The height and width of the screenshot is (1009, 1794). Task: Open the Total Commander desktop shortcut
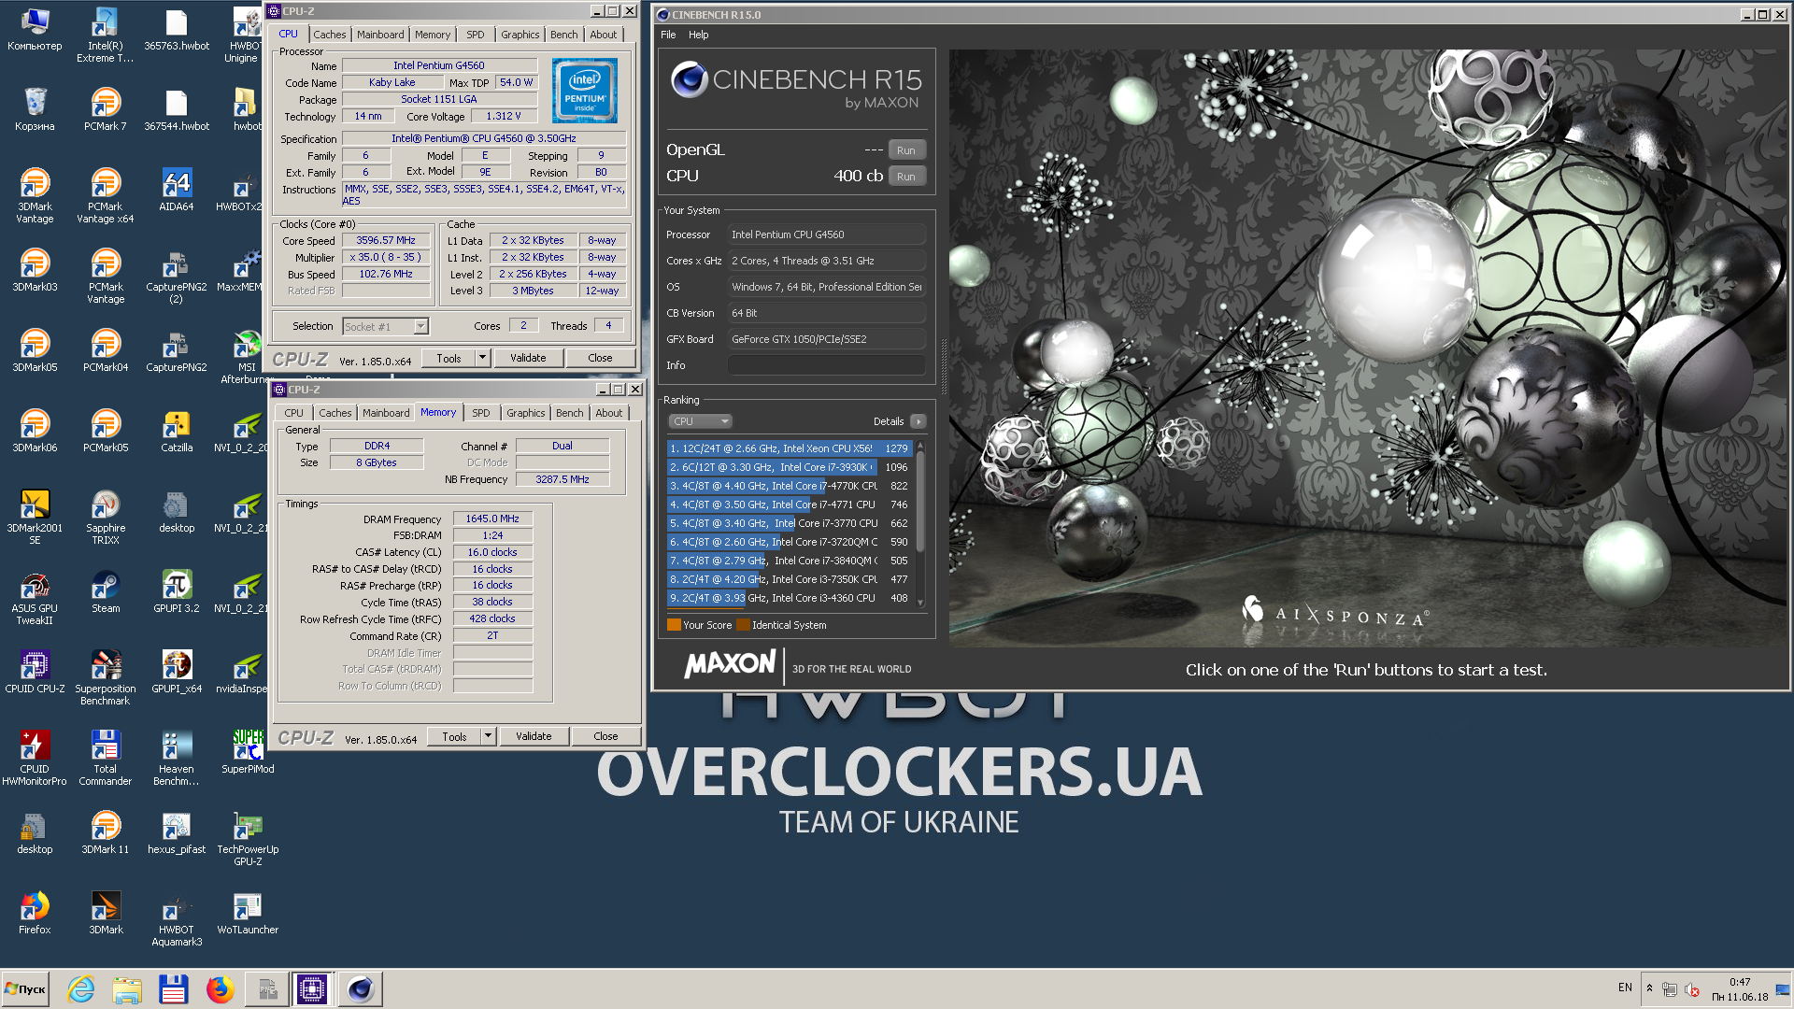pyautogui.click(x=106, y=759)
